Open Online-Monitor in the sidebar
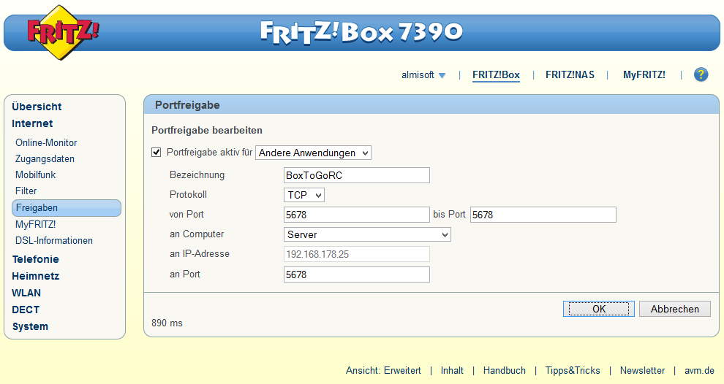The width and height of the screenshot is (724, 384). (46, 143)
